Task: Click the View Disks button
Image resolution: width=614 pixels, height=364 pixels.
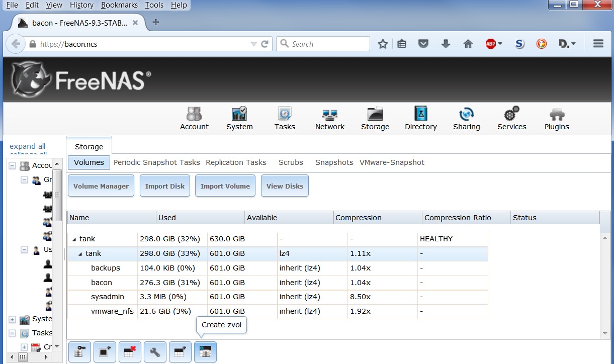Action: [x=285, y=186]
